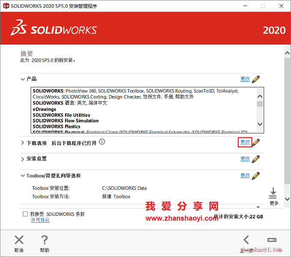Click main page scrollbar down arrow
The image size is (291, 257).
287,199
